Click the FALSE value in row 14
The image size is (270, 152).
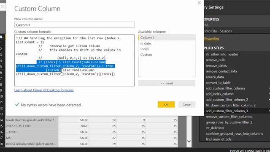click(74, 120)
